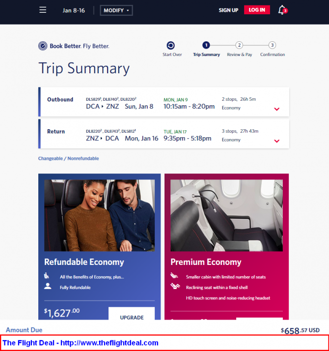
Task: Click the LOG IN button
Action: click(257, 10)
